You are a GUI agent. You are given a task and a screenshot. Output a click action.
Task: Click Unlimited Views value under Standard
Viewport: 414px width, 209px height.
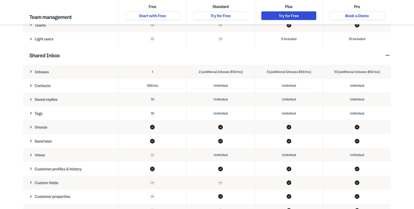[220, 155]
